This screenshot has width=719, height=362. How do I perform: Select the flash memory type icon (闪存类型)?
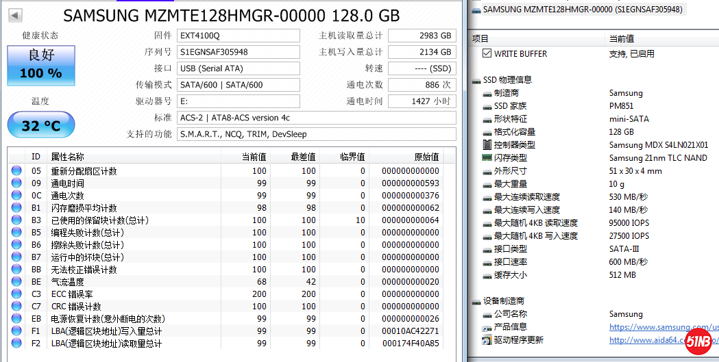point(487,158)
